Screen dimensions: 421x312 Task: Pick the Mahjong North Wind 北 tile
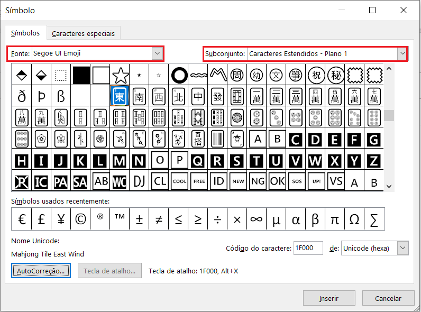179,96
